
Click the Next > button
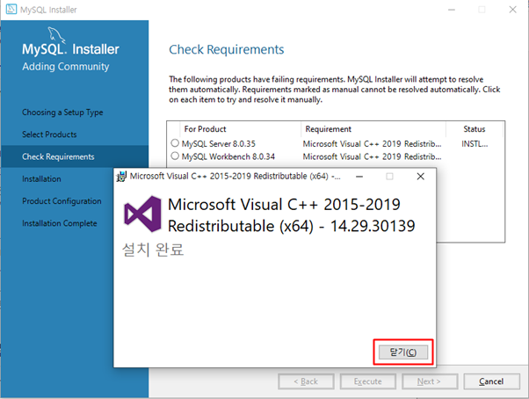[430, 381]
